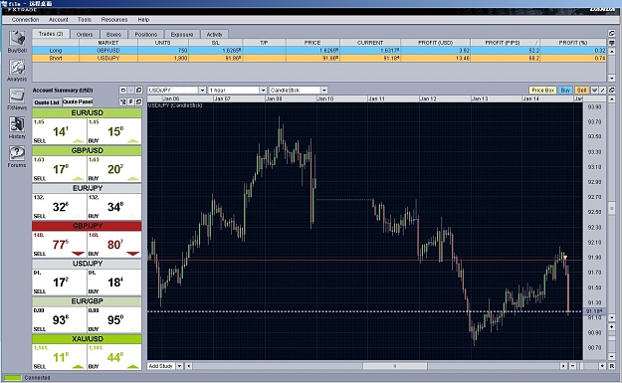The width and height of the screenshot is (622, 383).
Task: Click the price axis vertical scroll thumb
Action: (x=612, y=208)
